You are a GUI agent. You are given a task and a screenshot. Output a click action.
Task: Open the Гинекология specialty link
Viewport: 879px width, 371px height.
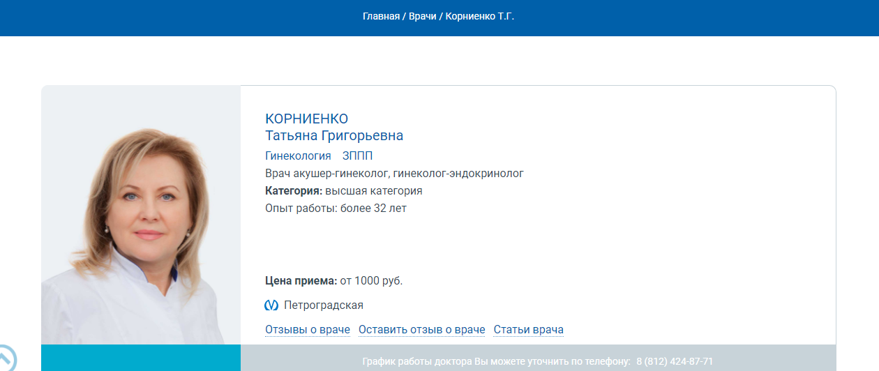pos(298,156)
